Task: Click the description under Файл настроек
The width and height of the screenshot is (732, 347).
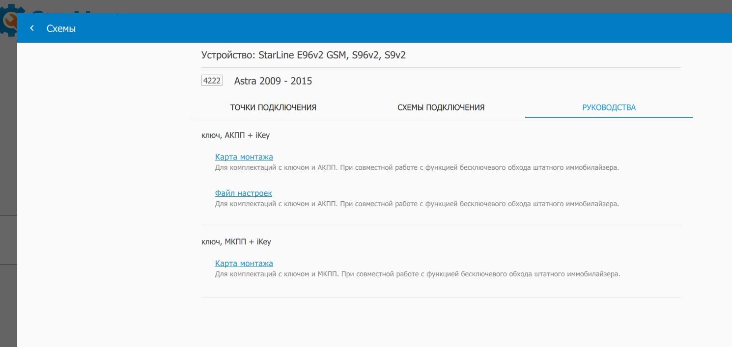Action: click(417, 204)
